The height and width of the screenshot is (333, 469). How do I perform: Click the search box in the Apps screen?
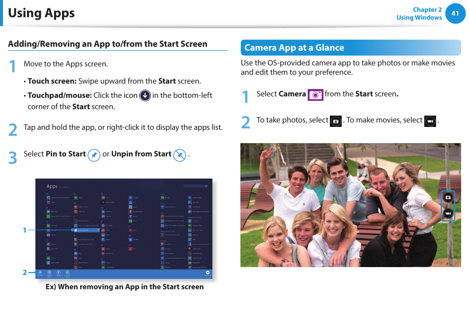pos(195,186)
